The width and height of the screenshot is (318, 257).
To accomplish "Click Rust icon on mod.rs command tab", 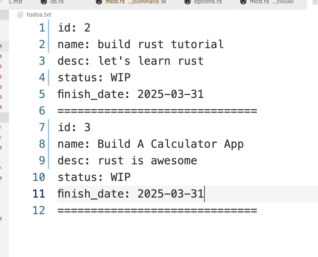I will pos(99,2).
